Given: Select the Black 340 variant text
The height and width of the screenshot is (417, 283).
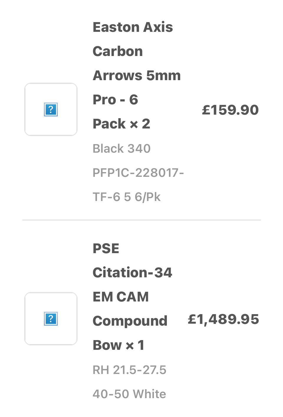Looking at the screenshot, I should click(121, 149).
